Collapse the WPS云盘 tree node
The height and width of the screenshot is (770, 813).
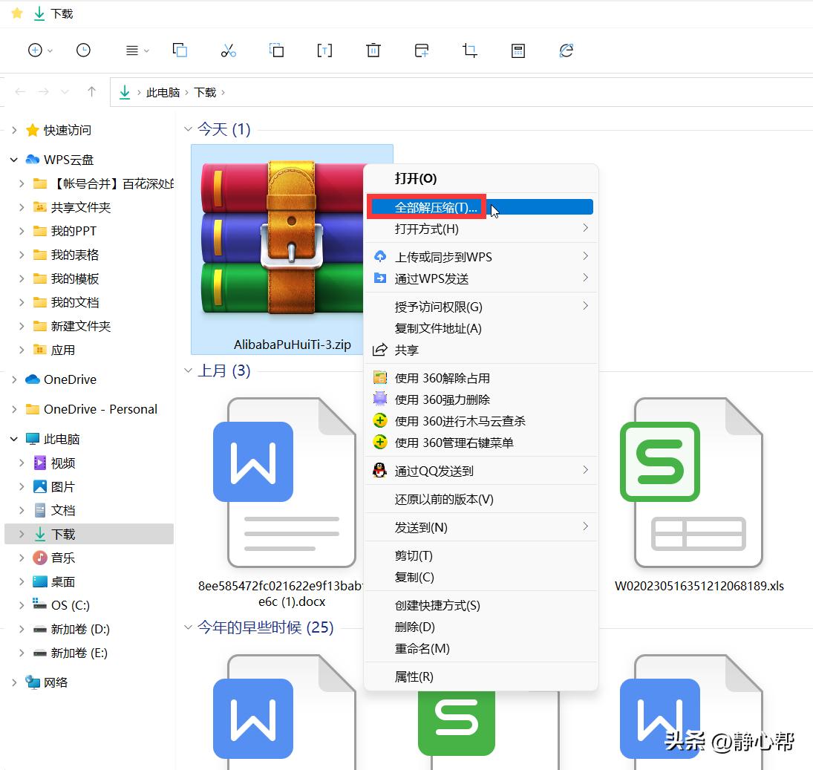(15, 160)
